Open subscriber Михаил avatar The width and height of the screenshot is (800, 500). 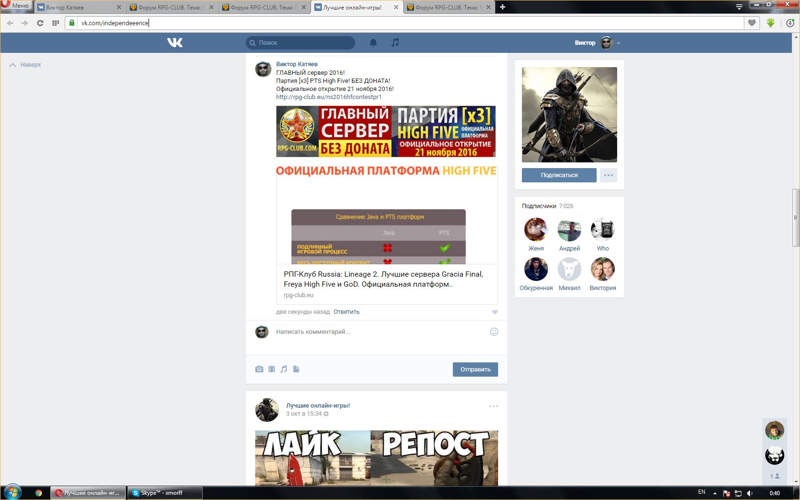pyautogui.click(x=570, y=269)
